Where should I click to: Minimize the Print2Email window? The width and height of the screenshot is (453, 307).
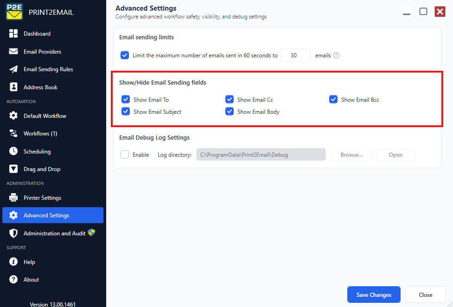tap(407, 12)
